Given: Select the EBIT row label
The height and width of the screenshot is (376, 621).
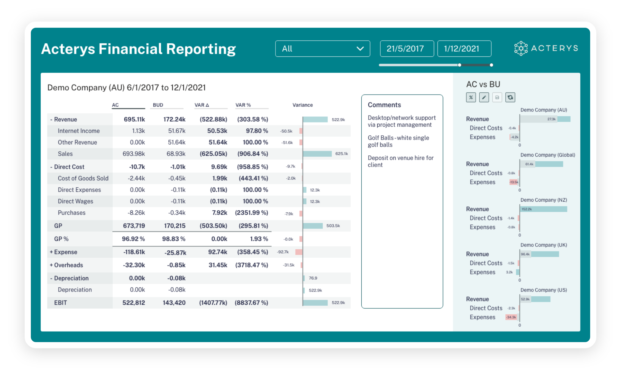Looking at the screenshot, I should [x=60, y=303].
